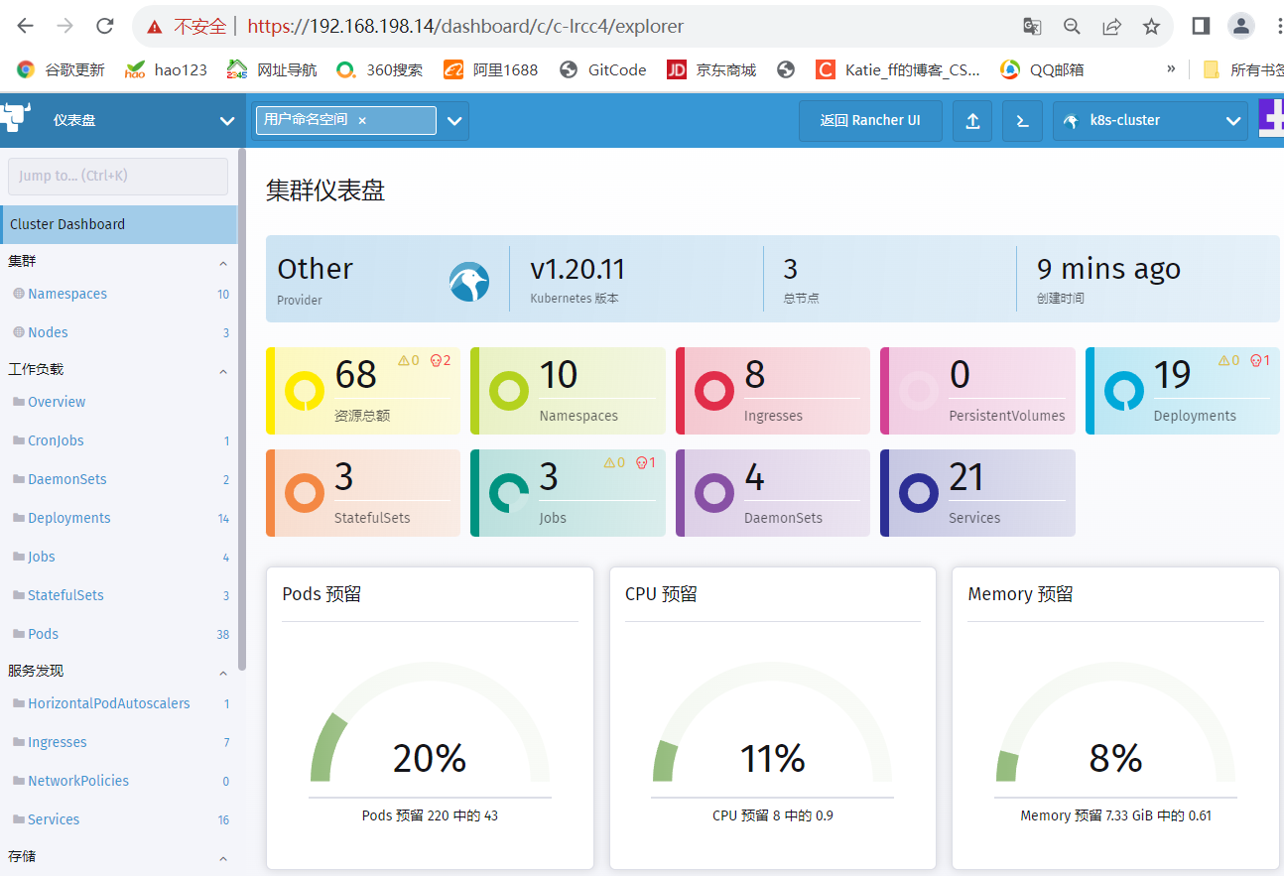Remove the 用户命名空间 filter tag
1284x876 pixels.
362,120
